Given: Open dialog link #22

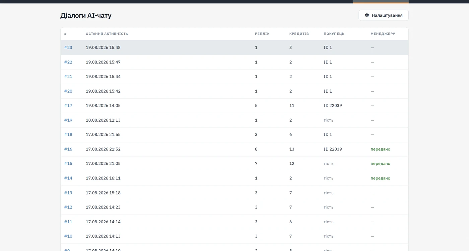Looking at the screenshot, I should pos(68,62).
